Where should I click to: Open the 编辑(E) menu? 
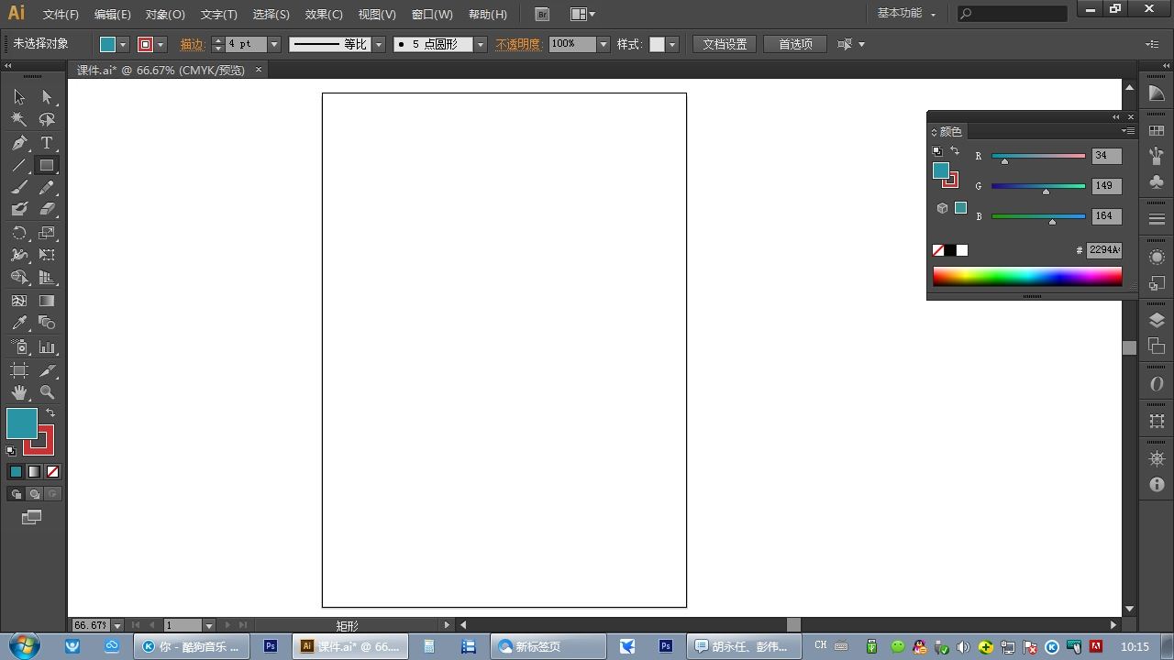click(x=113, y=14)
